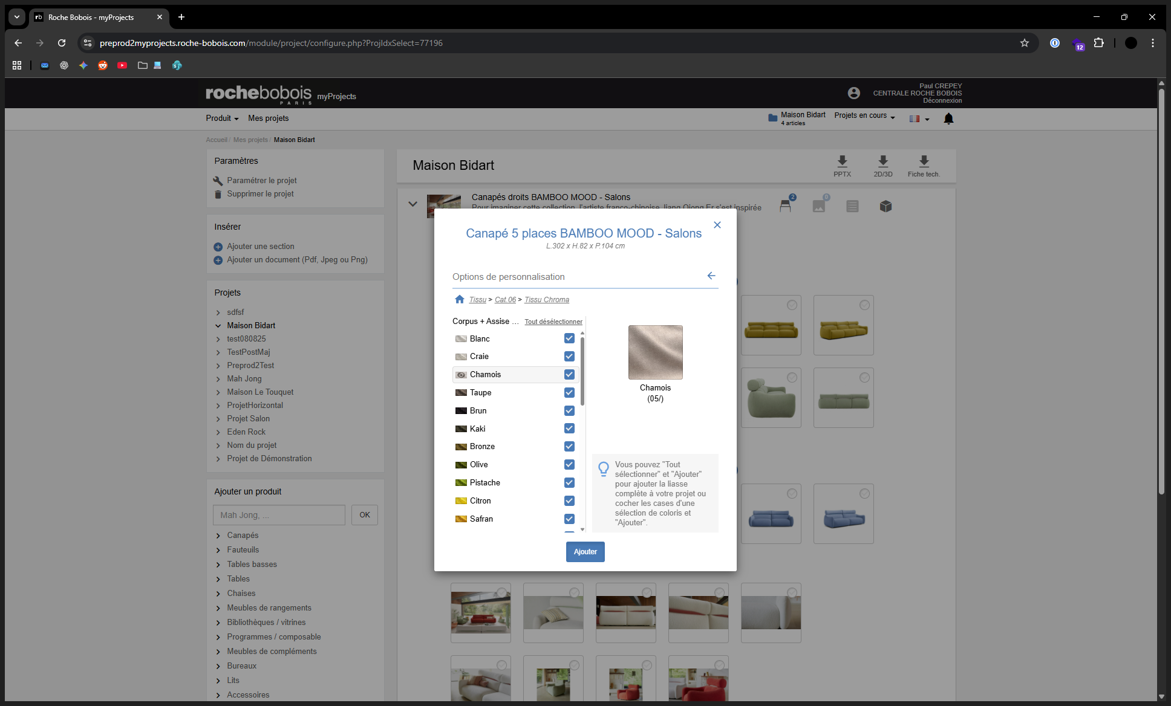The width and height of the screenshot is (1171, 706).
Task: Toggle the Taupe checkbox
Action: pos(569,392)
